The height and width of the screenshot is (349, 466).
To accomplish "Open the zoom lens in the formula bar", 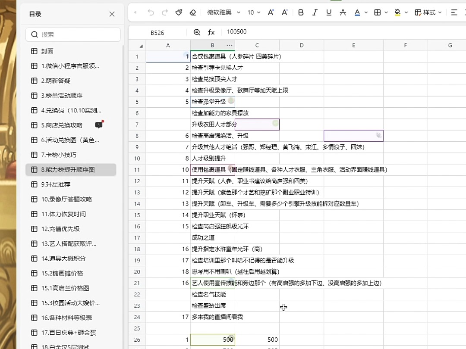I will tap(197, 31).
